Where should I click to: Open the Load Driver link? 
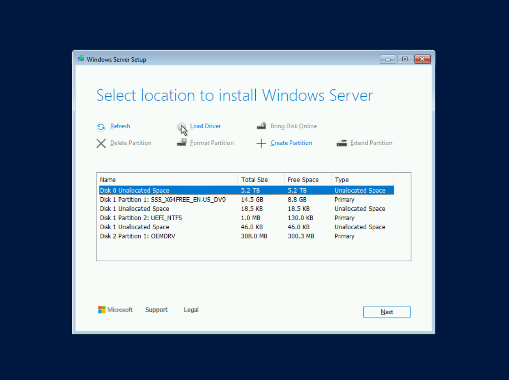pos(205,126)
